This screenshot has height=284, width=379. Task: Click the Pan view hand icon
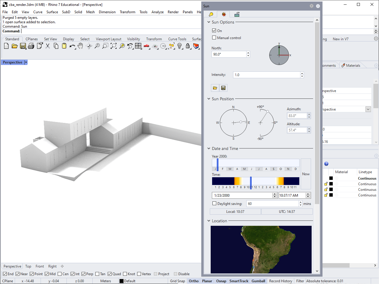point(80,46)
